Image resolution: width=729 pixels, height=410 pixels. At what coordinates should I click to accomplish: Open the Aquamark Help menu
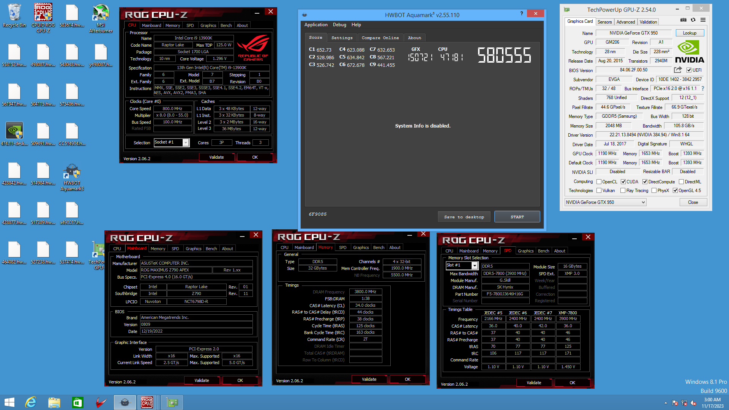(x=356, y=25)
